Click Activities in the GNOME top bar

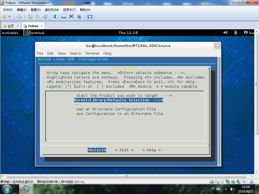coord(10,33)
